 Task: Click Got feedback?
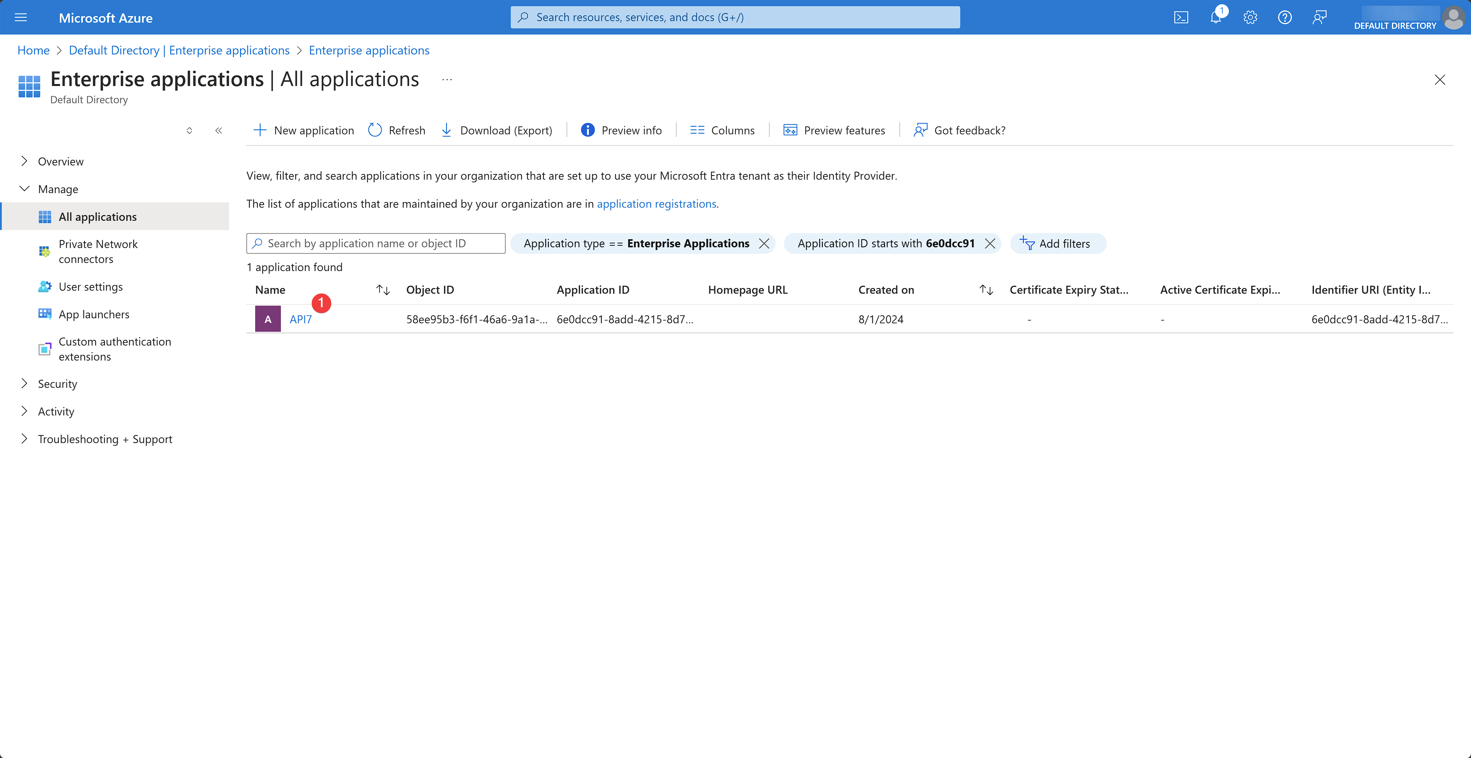point(960,130)
